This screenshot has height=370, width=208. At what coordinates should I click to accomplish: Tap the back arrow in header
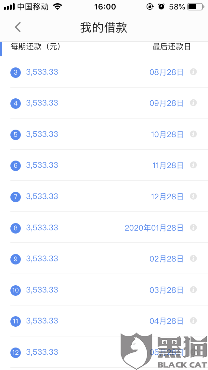pyautogui.click(x=18, y=27)
